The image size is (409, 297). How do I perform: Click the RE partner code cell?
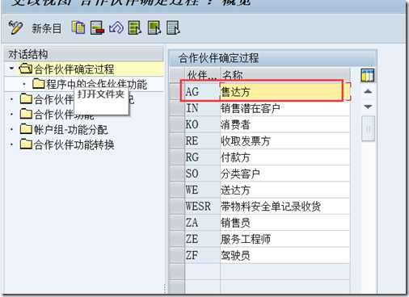coord(202,141)
